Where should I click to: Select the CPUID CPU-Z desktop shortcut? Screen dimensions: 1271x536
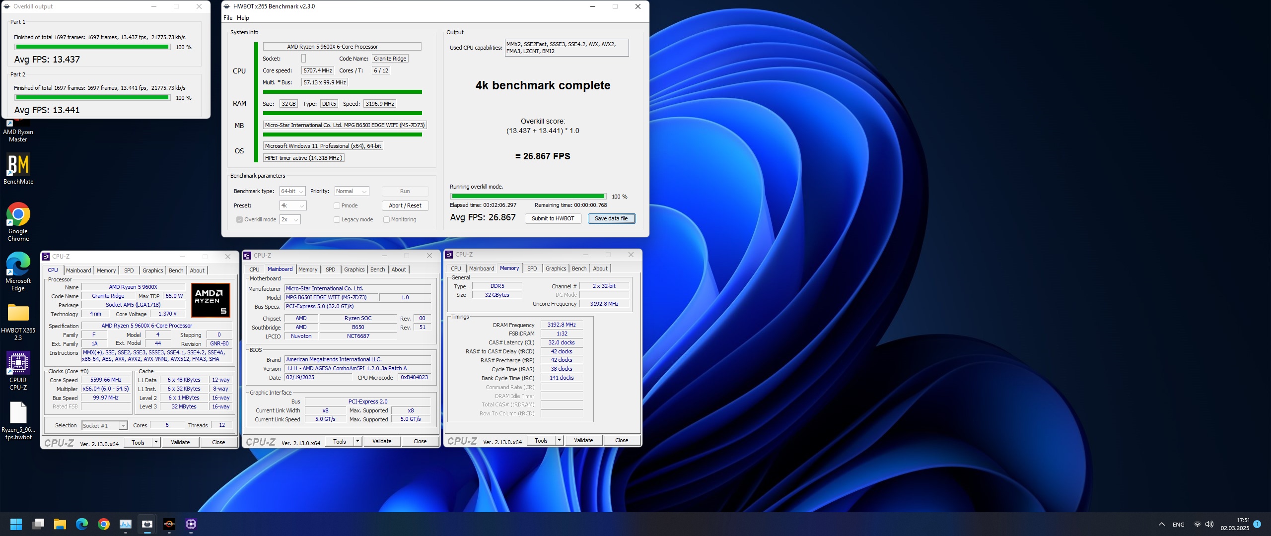[18, 371]
